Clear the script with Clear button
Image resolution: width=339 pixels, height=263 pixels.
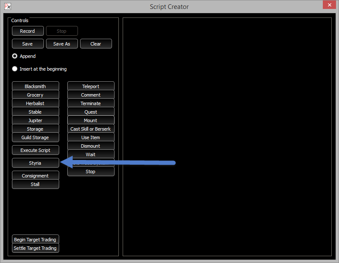pyautogui.click(x=96, y=44)
